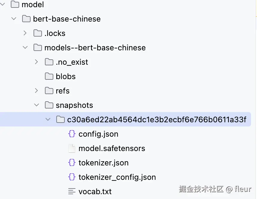
Task: Click the file icon beside model.safetensors
Action: tap(72, 148)
